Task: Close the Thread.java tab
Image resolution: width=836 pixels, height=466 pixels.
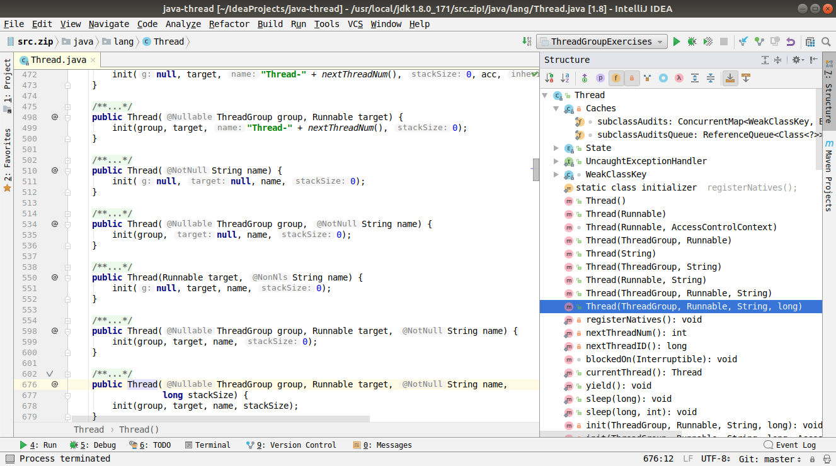Action: 93,60
